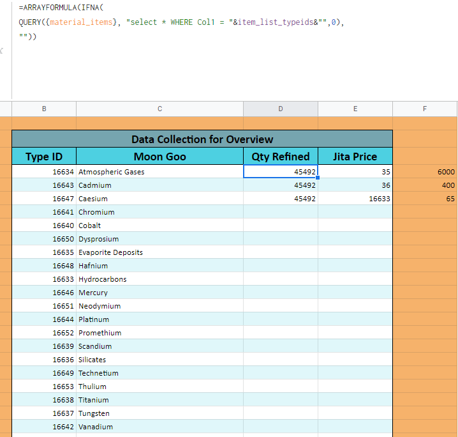Select the 'Thulium' cell
Screen dimensions: 458x437
point(159,387)
